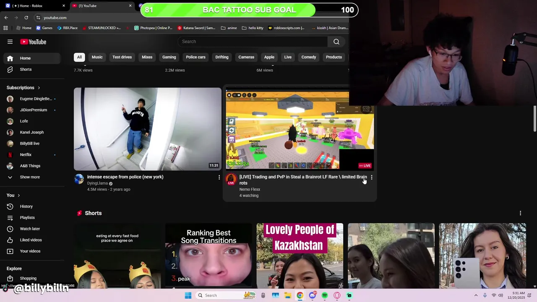The width and height of the screenshot is (537, 302).
Task: Open options for the Nemo Flexx live video
Action: [x=371, y=177]
